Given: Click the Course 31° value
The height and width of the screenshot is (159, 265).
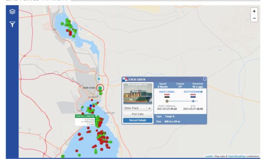Looking at the screenshot, I should click(x=180, y=87).
